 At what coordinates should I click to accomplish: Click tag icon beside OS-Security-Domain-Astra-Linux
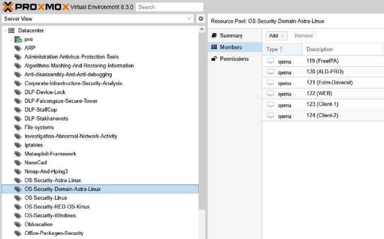pyautogui.click(x=18, y=189)
